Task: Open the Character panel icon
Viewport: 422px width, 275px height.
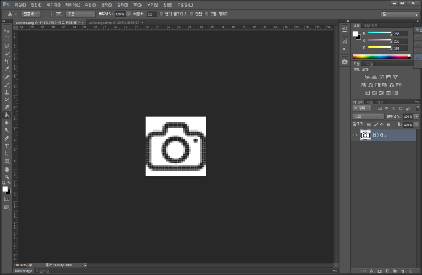Action: (345, 41)
